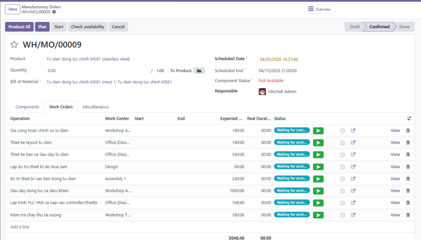Click Check availability button
421x240 pixels.
[88, 27]
